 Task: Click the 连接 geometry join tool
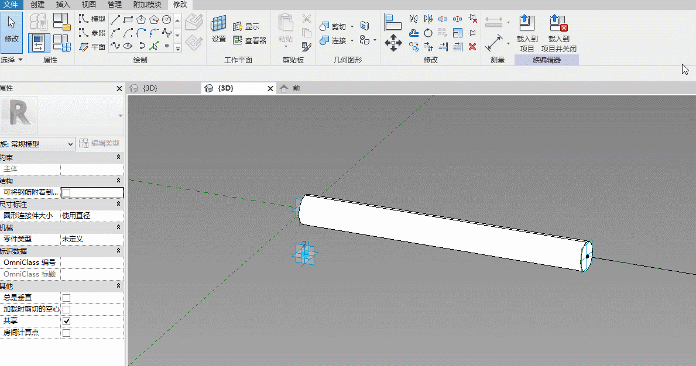coord(332,40)
